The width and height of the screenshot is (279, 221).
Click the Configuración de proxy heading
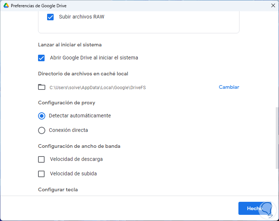(x=67, y=103)
